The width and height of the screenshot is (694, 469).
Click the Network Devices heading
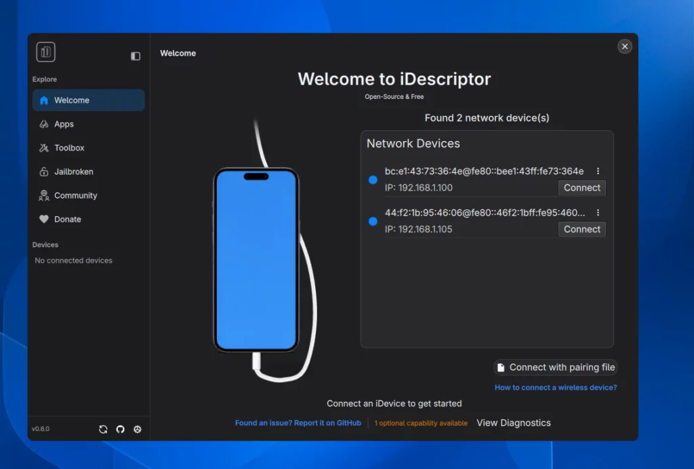click(x=413, y=144)
